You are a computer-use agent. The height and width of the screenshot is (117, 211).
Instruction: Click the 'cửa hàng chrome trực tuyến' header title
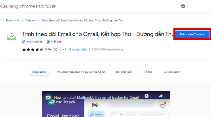(28, 6)
